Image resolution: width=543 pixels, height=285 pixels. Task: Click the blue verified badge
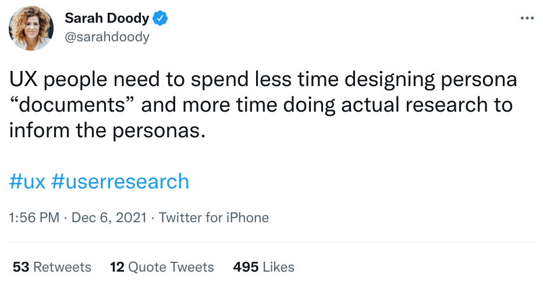[160, 18]
